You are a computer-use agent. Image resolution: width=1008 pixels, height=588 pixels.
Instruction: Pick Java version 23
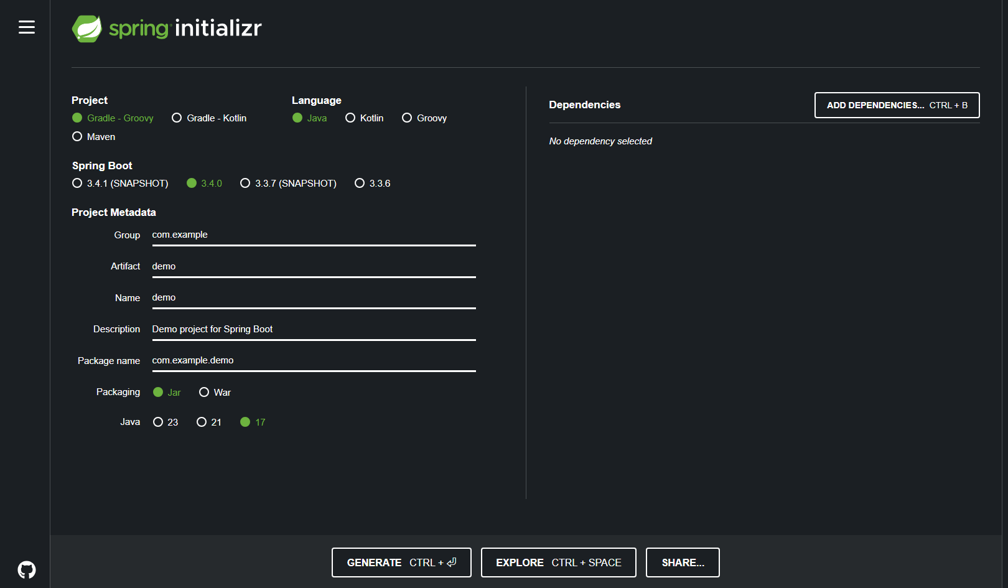coord(166,422)
